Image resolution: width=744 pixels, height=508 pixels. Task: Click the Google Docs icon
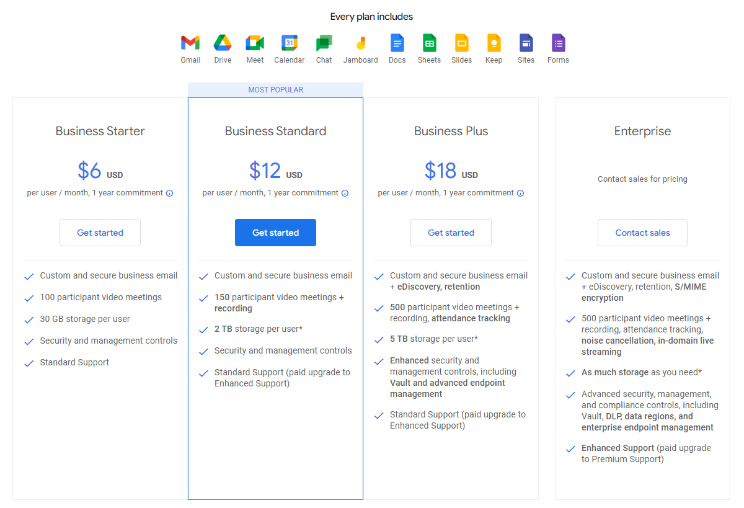tap(397, 43)
